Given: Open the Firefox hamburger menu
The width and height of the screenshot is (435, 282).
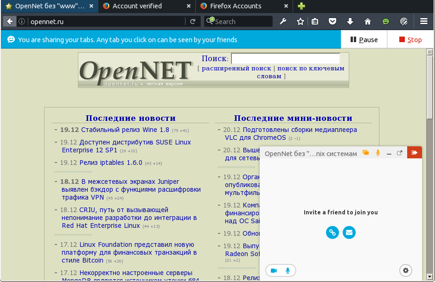Looking at the screenshot, I should click(x=423, y=21).
